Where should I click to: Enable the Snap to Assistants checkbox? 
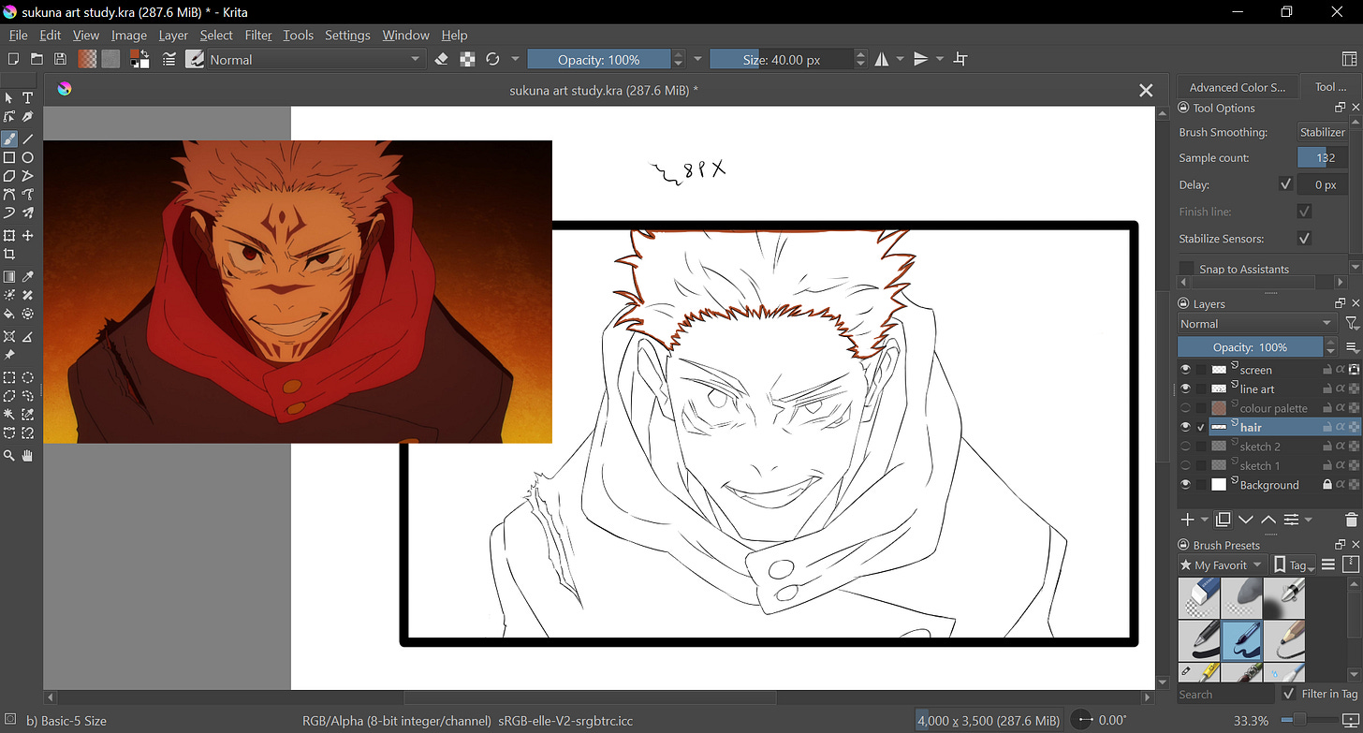pyautogui.click(x=1186, y=269)
